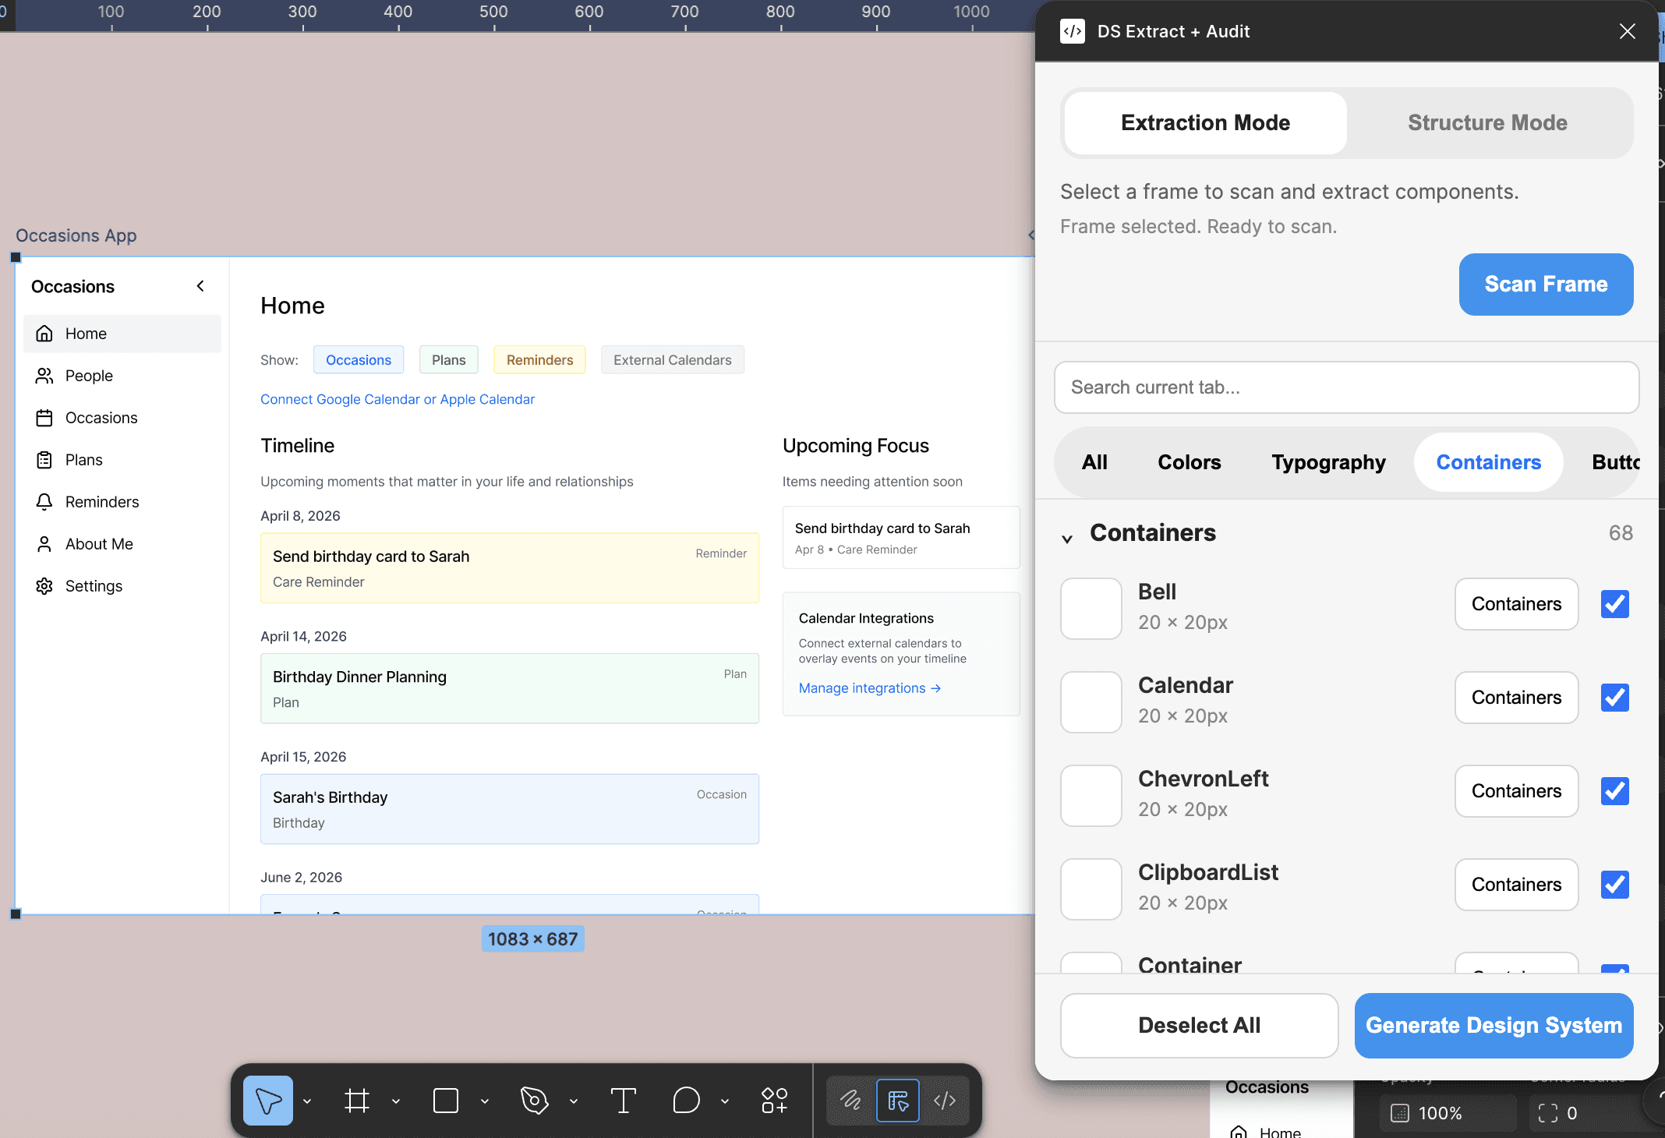The width and height of the screenshot is (1665, 1138).
Task: Switch to Dev Mode code icon
Action: tap(945, 1101)
